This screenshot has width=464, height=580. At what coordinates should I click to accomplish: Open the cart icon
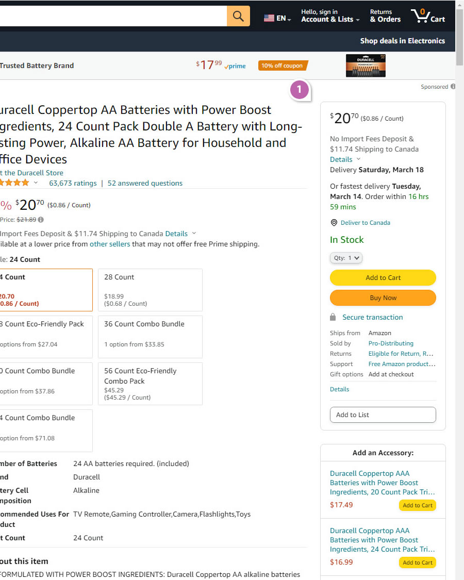coord(427,16)
